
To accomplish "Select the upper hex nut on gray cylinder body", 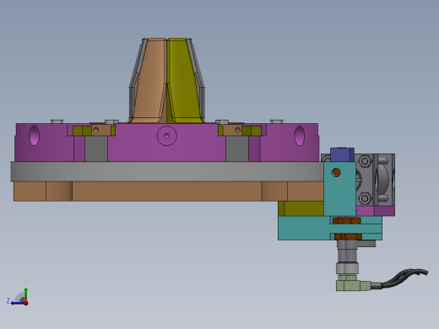I will click(365, 161).
